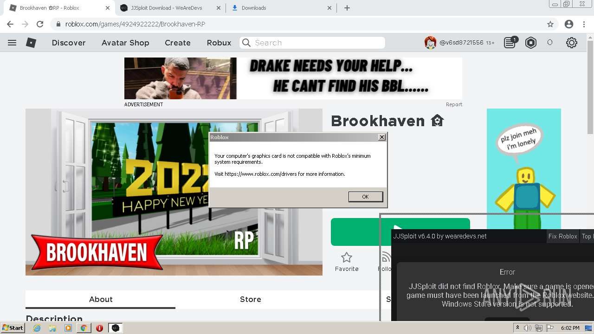Click the action center flag tray icon
This screenshot has height=334, width=594.
coord(550,328)
